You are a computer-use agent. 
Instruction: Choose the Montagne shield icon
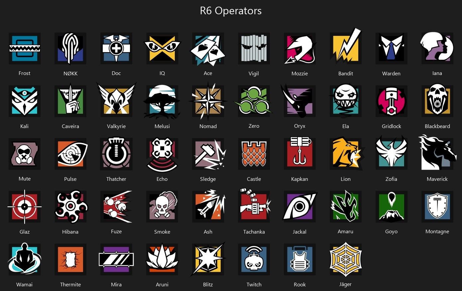(437, 206)
